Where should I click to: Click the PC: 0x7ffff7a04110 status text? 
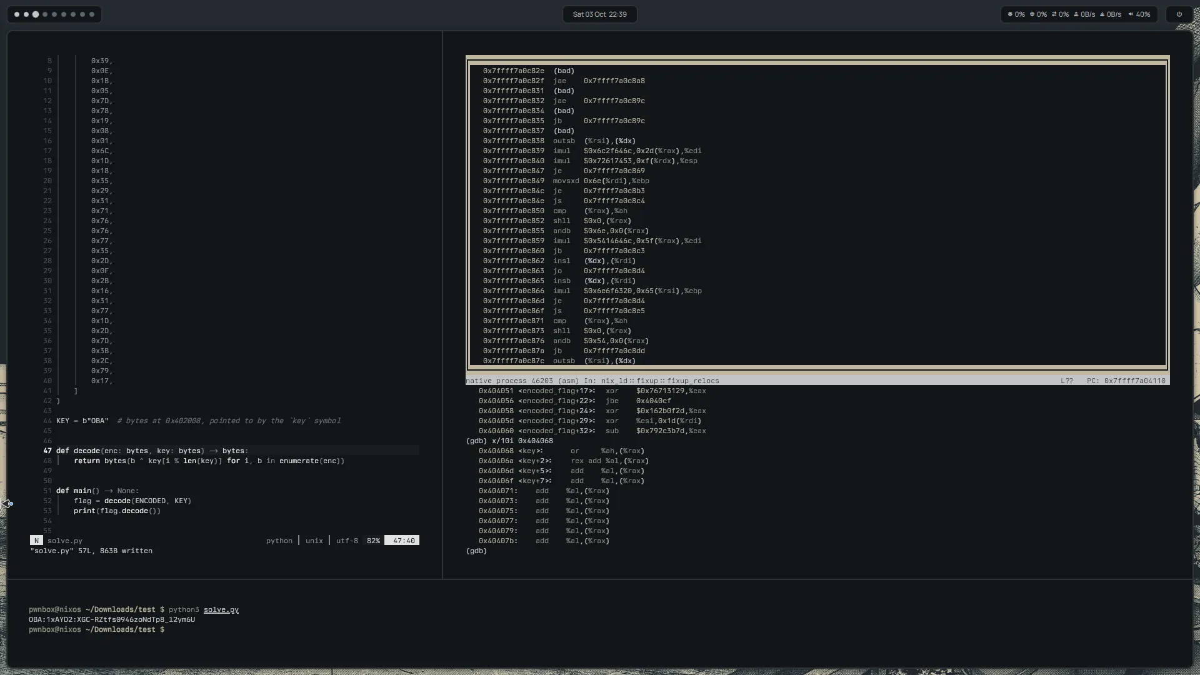coord(1126,381)
